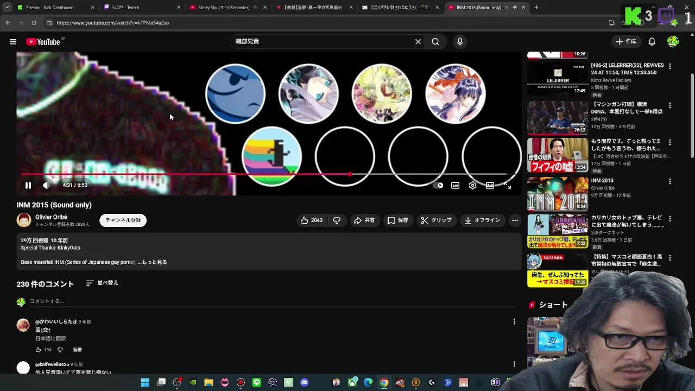
Task: Focus the YouTube URL address bar
Action: pos(326,23)
